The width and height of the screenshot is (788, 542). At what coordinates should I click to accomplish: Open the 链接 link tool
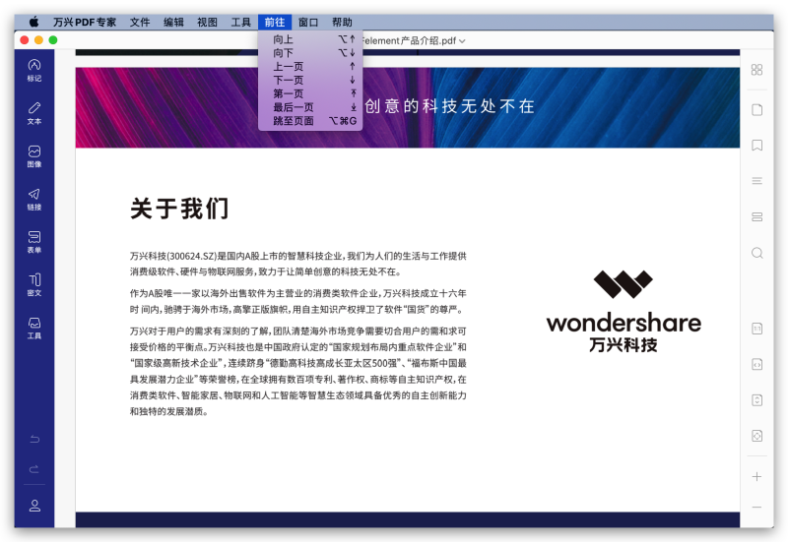click(x=34, y=200)
